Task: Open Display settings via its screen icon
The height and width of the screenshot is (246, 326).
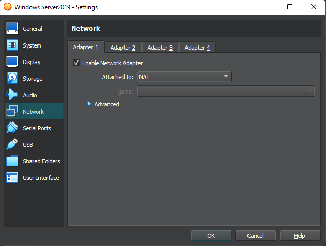Action: (12, 62)
